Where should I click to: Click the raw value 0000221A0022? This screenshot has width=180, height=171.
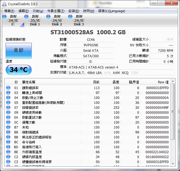point(157,152)
